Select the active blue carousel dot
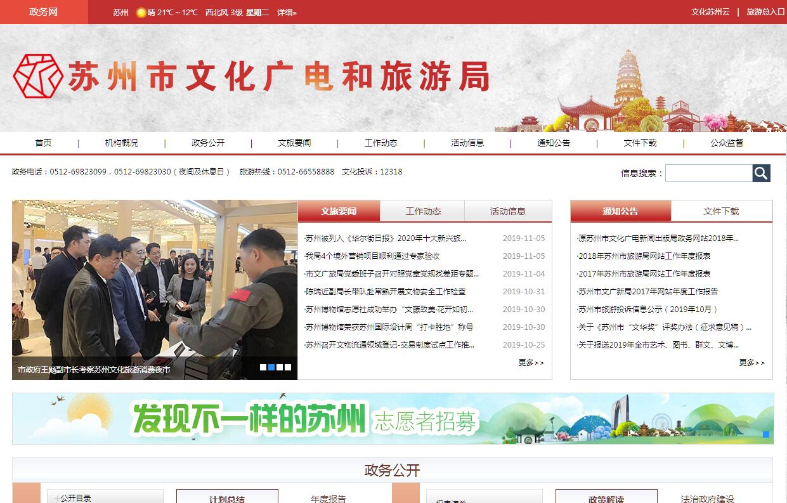Image resolution: width=787 pixels, height=503 pixels. pos(271,367)
